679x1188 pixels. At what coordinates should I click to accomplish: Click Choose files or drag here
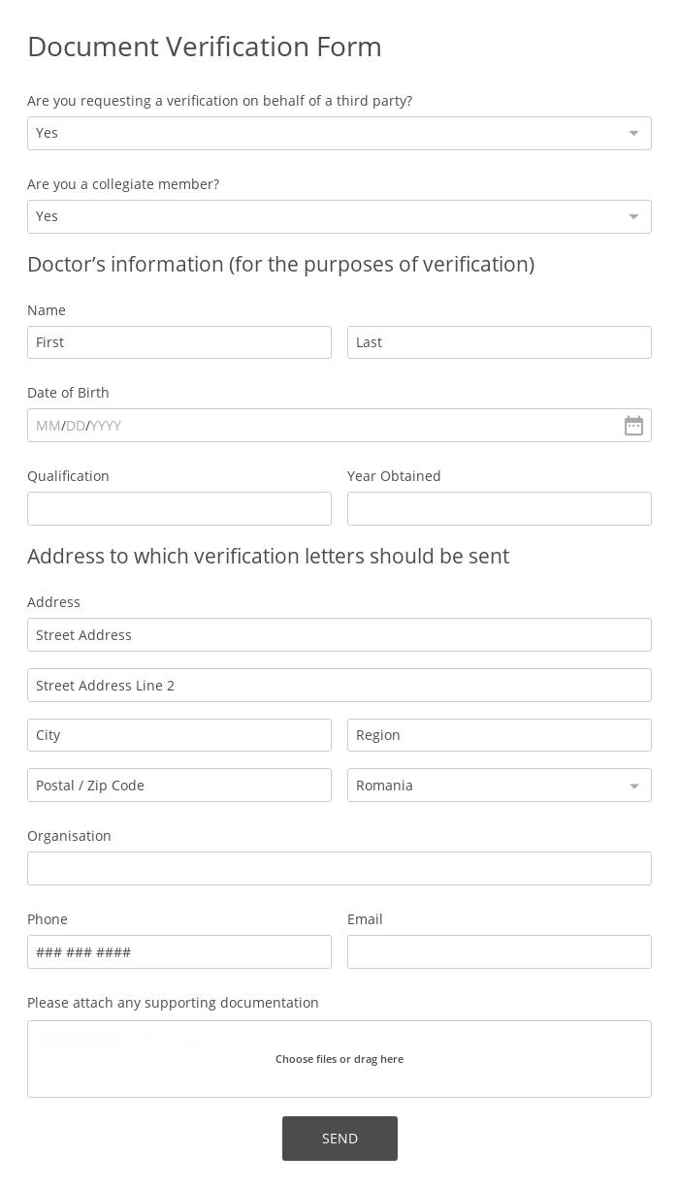(339, 1059)
